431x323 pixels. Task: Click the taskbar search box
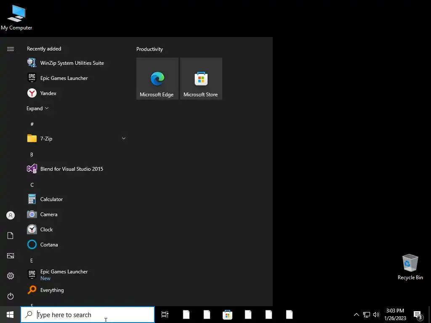pyautogui.click(x=88, y=315)
